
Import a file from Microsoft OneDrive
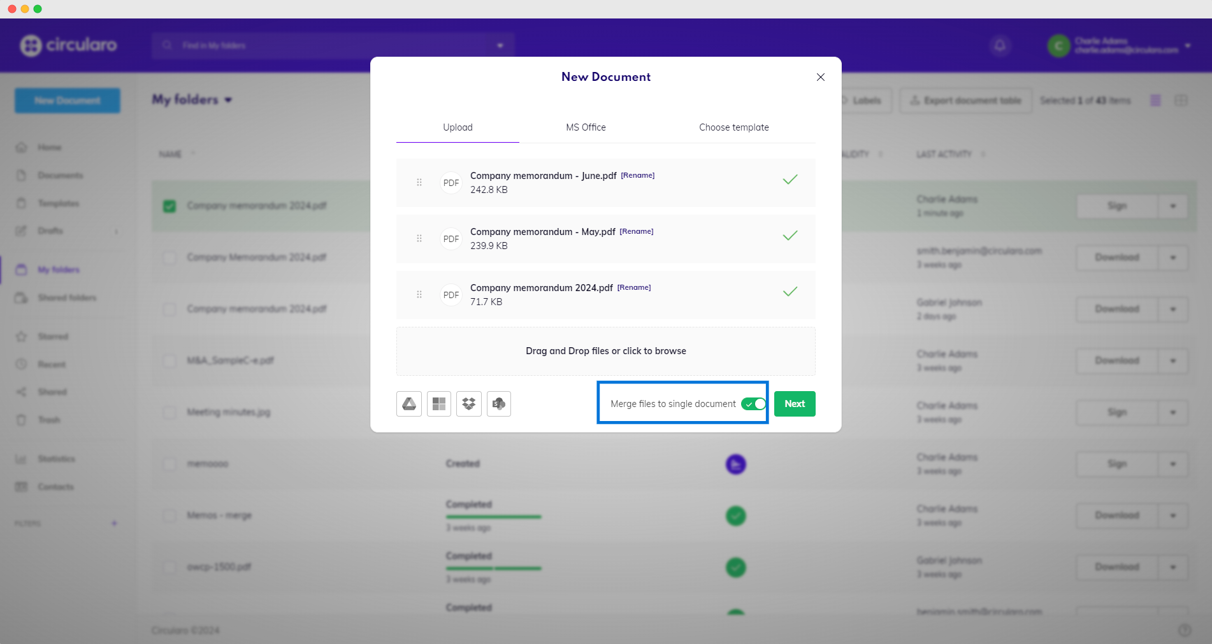439,404
